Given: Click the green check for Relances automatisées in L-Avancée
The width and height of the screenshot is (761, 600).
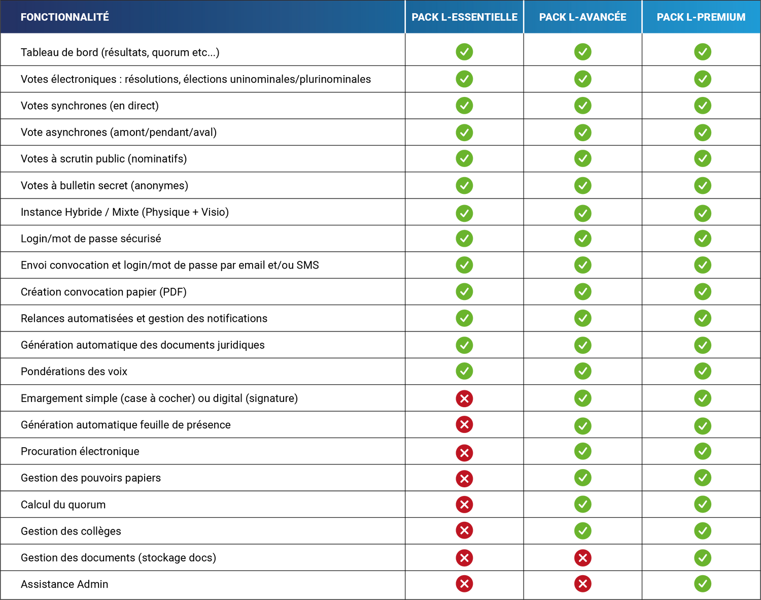Looking at the screenshot, I should point(582,318).
